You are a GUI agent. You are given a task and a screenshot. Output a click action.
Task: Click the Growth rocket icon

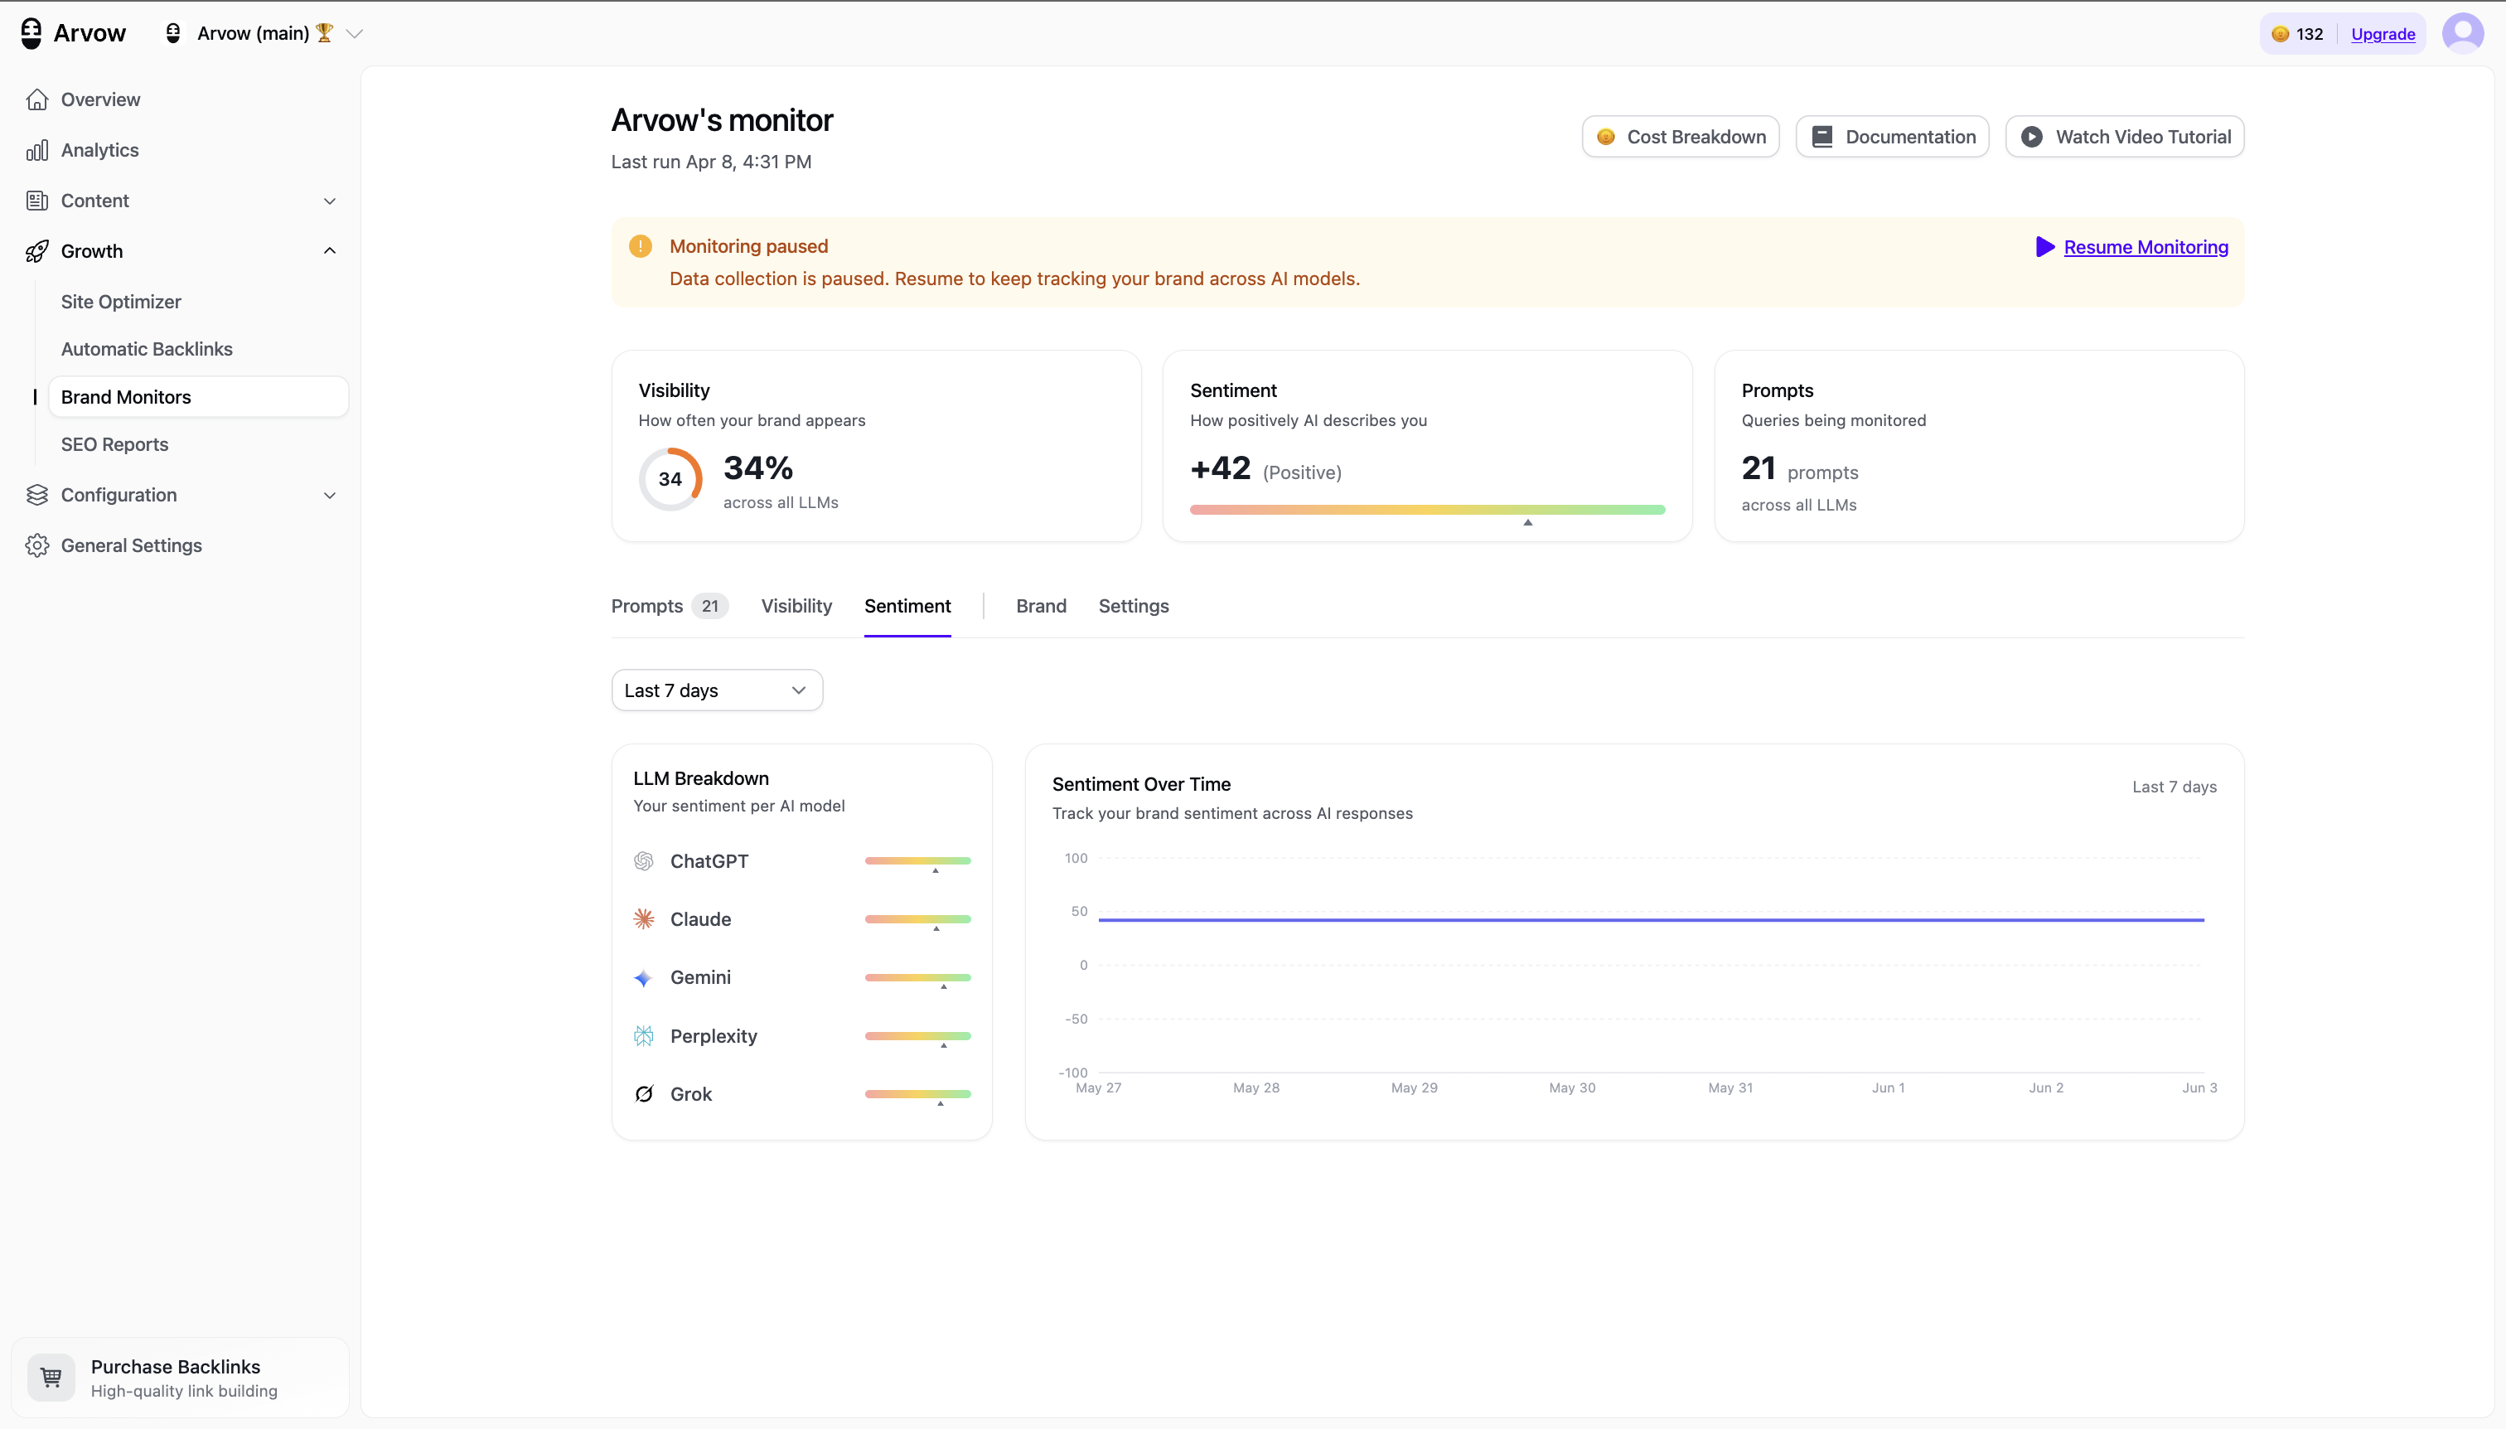point(37,251)
